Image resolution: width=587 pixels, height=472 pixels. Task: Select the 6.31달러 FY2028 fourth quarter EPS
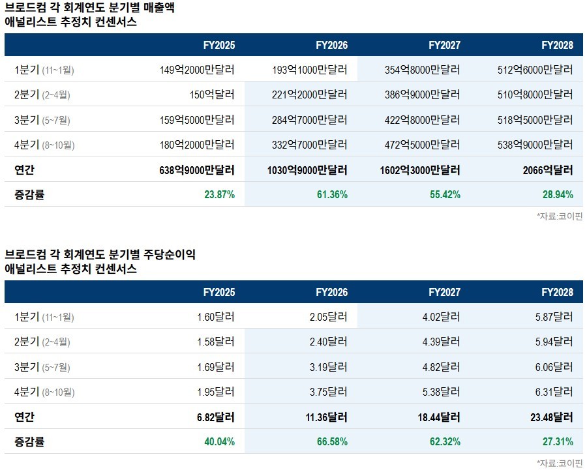pyautogui.click(x=554, y=392)
